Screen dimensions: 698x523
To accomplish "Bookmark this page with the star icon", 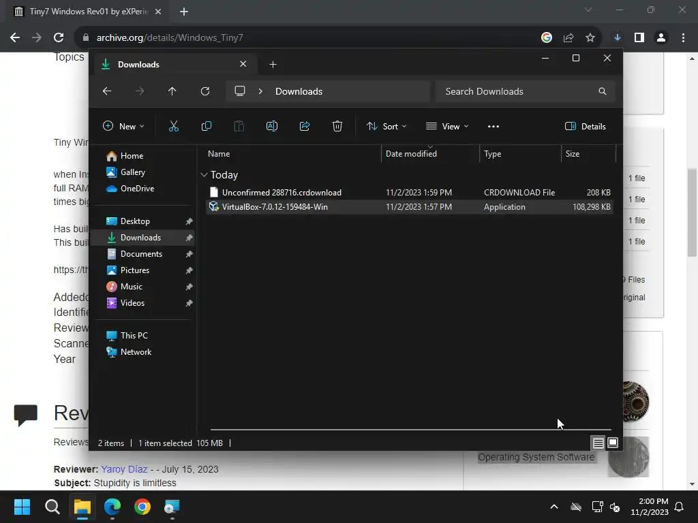I will click(590, 37).
